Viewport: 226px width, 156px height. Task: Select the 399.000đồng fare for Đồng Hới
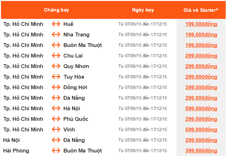click(x=201, y=87)
